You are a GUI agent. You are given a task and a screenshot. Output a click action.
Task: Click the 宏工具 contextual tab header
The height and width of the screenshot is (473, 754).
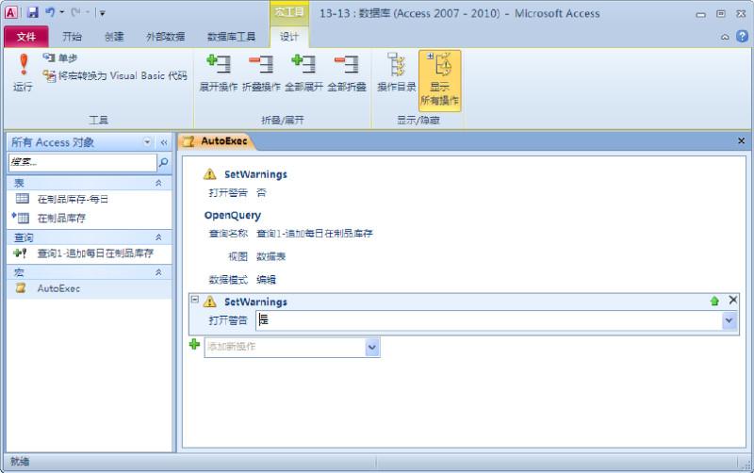(x=289, y=11)
